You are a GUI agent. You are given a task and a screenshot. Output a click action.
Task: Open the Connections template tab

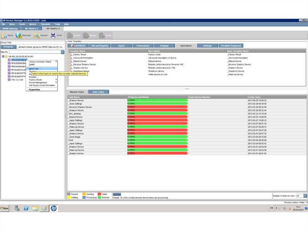click(x=143, y=46)
